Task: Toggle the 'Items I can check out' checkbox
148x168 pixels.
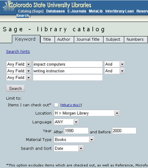Action: [56, 105]
